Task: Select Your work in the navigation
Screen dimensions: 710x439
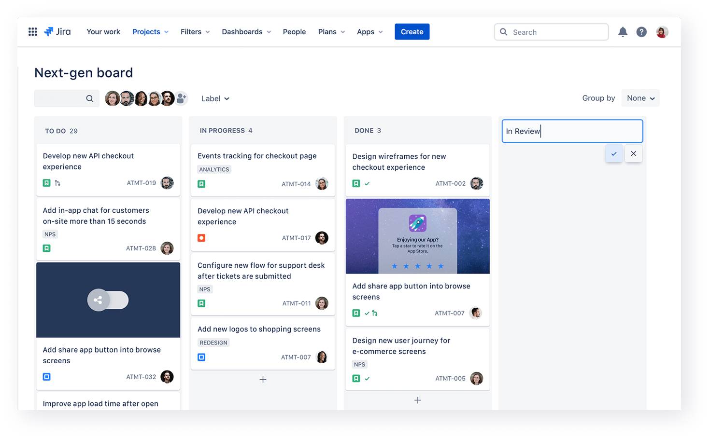Action: (x=103, y=31)
